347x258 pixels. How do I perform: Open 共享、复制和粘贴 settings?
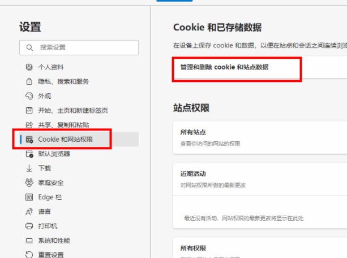click(x=63, y=125)
